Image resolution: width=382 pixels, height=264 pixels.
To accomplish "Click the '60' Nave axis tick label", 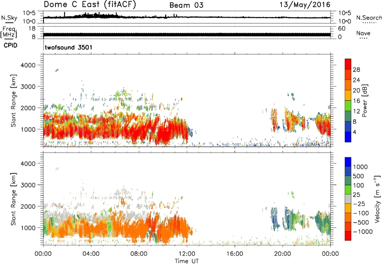I will click(341, 29).
